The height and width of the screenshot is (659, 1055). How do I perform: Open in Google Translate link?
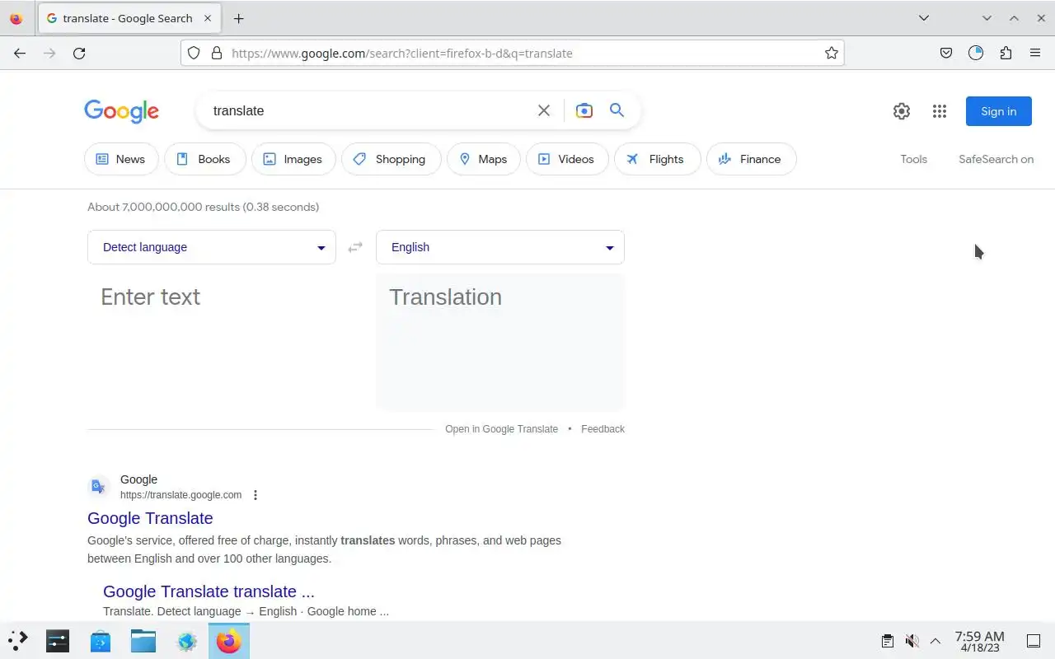(x=501, y=429)
